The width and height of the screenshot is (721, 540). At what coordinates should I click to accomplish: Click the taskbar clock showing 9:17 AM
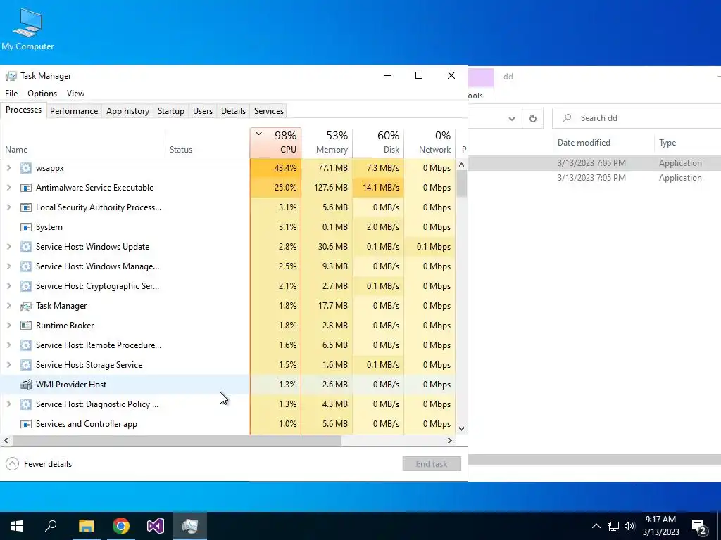(x=660, y=526)
